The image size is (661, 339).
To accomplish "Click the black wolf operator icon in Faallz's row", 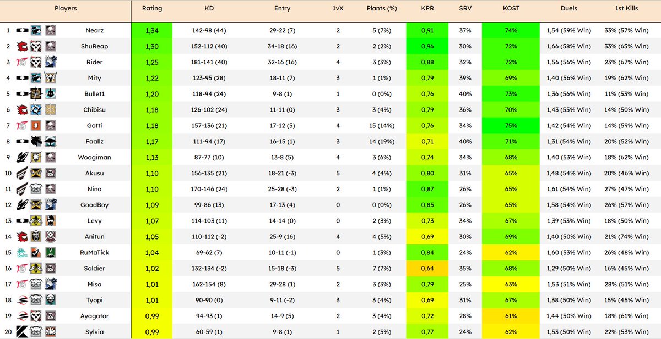I will click(36, 142).
